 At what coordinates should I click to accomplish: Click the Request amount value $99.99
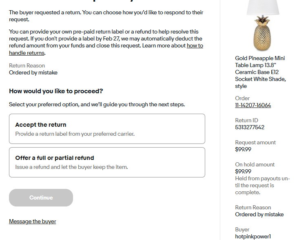click(x=243, y=150)
